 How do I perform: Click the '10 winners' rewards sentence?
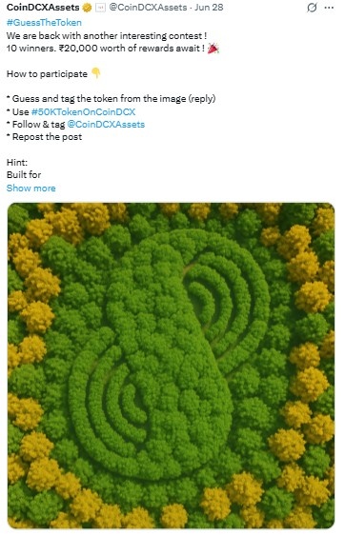(x=106, y=49)
